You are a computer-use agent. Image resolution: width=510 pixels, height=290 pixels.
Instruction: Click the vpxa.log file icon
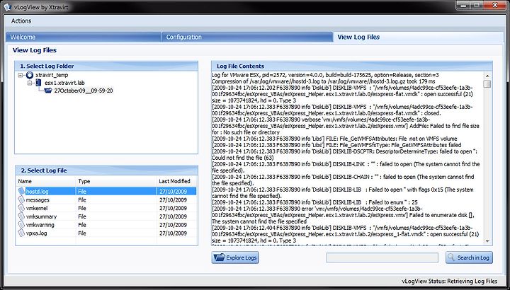[21, 233]
